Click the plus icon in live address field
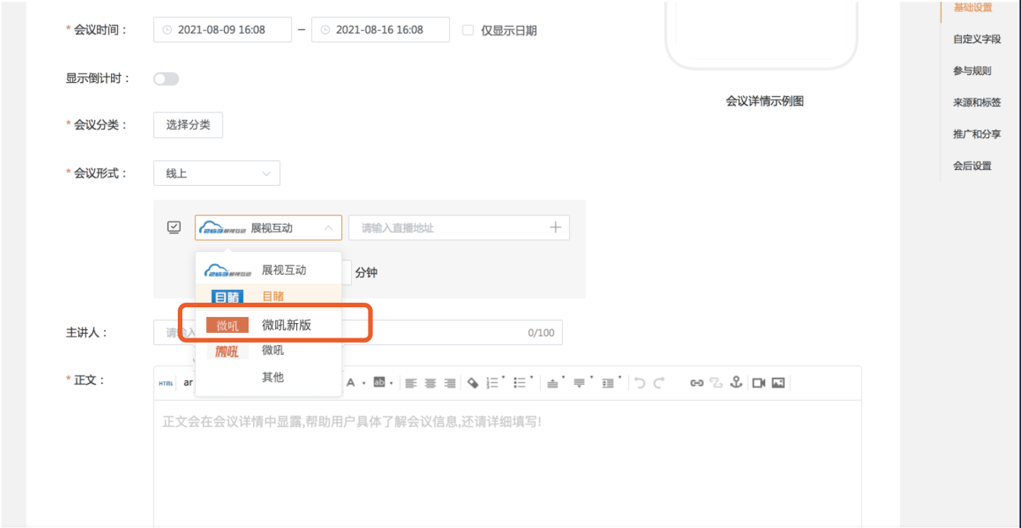 (x=555, y=228)
